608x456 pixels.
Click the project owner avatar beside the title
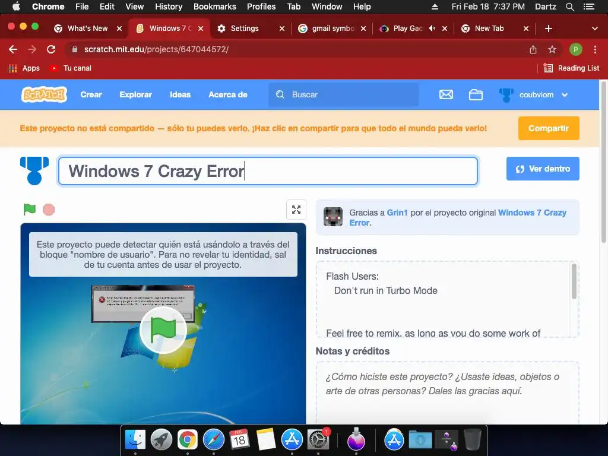coord(34,170)
